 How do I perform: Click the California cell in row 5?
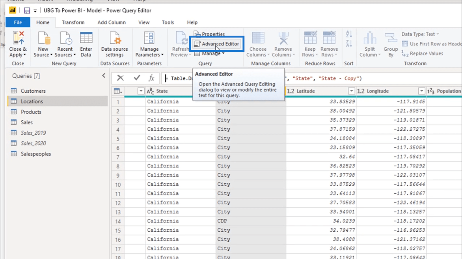tap(180, 138)
